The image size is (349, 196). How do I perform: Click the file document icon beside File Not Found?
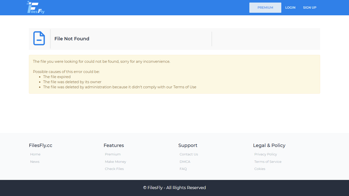(39, 39)
